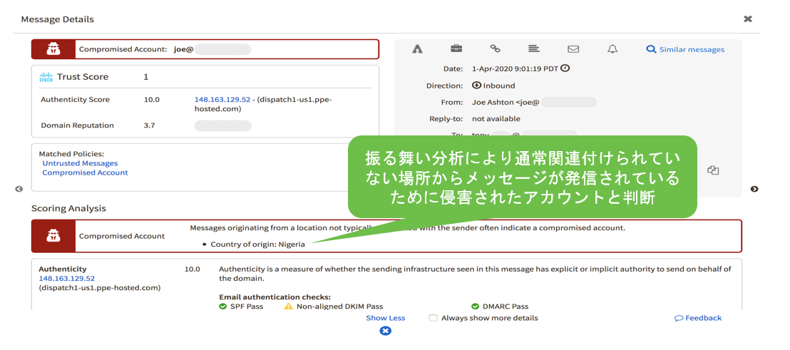Enable Always show more details checkbox
This screenshot has width=790, height=350.
[433, 318]
